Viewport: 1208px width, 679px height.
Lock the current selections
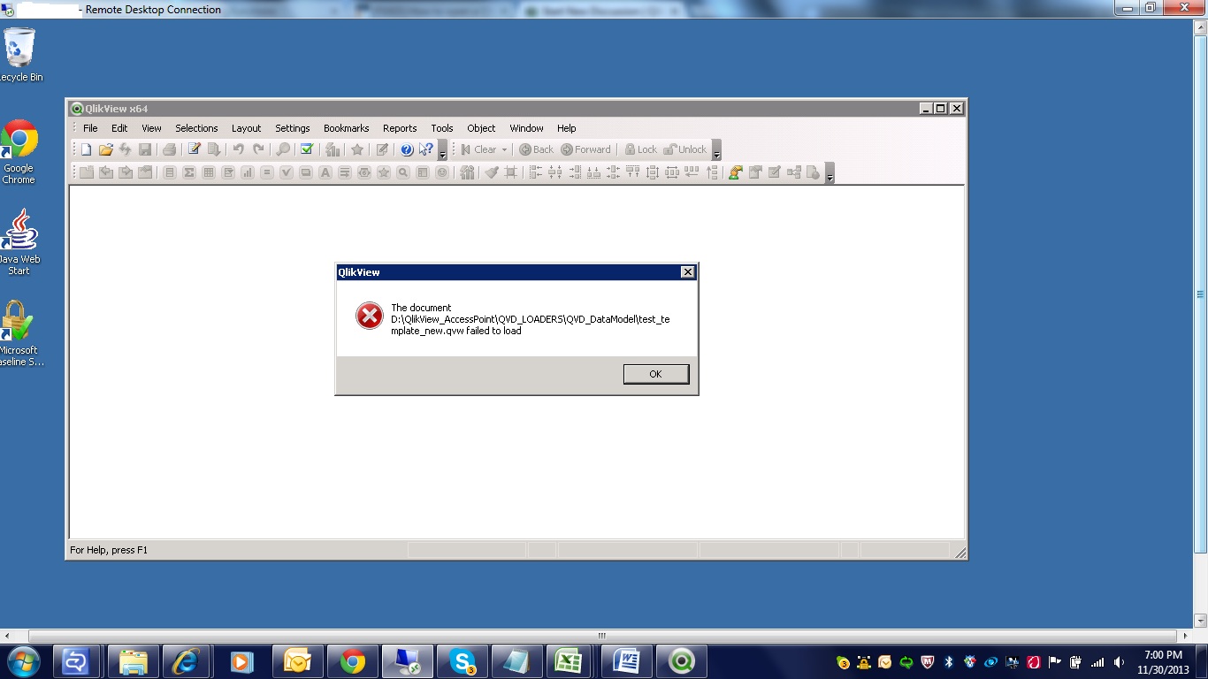[641, 149]
